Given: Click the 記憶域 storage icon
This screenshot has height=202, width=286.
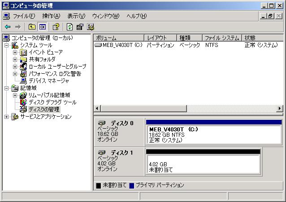Looking at the screenshot, I should 15,88.
